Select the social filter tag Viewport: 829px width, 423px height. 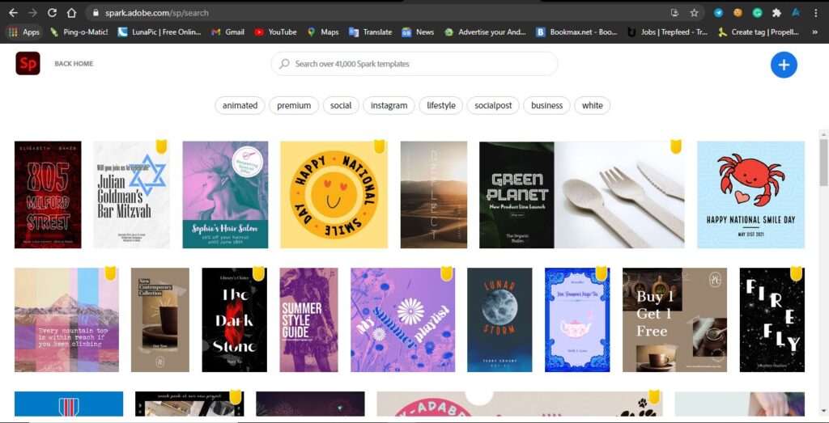tap(341, 106)
